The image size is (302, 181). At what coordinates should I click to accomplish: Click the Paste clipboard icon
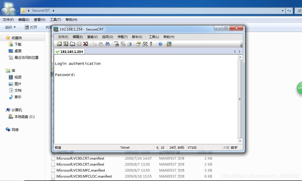click(101, 44)
